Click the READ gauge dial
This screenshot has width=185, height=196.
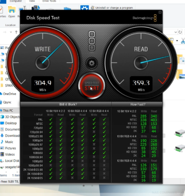[141, 63]
